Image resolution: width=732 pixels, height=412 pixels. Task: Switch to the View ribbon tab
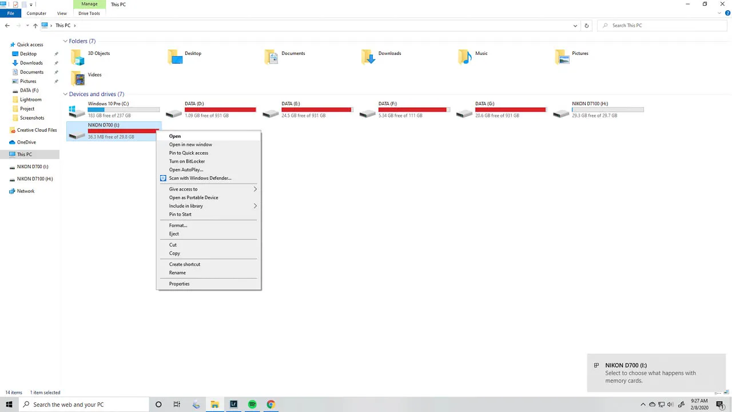tap(62, 13)
